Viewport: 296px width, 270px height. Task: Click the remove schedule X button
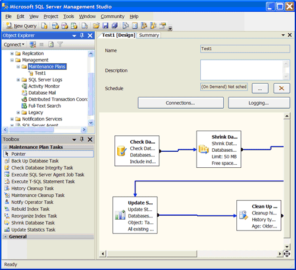[282, 88]
